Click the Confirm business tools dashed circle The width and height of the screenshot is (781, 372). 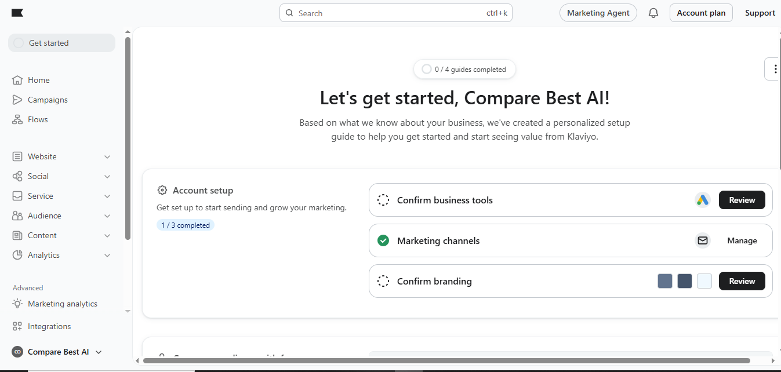(x=383, y=200)
